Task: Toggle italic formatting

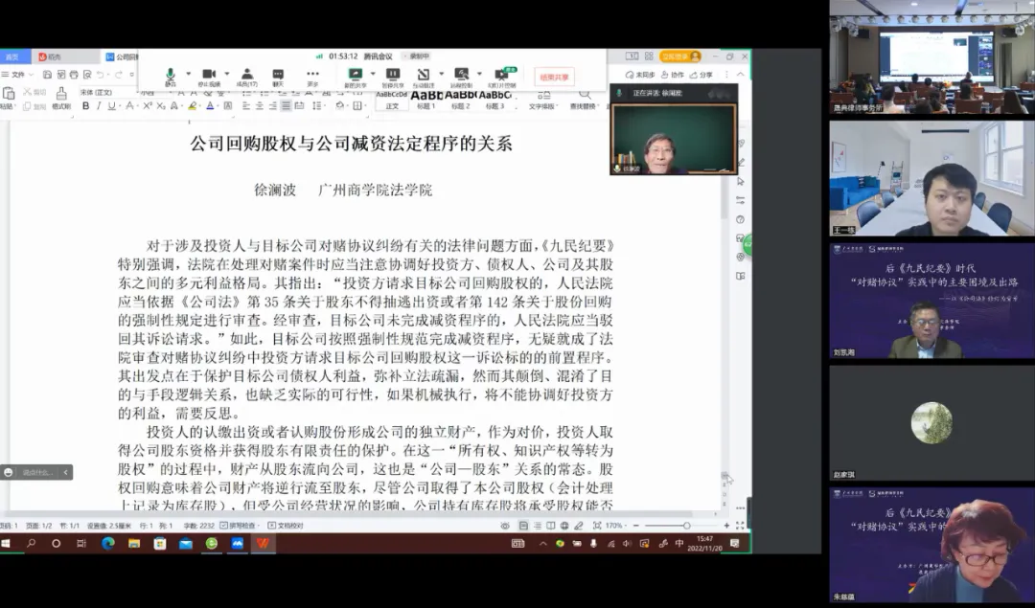Action: coord(99,105)
